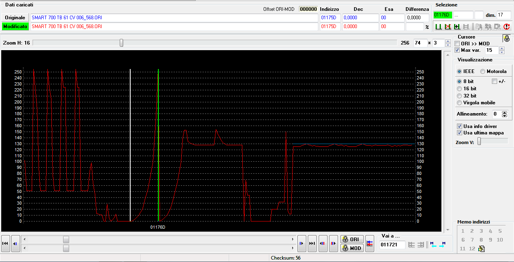Screen dimensions: 514x262
Task: Increase the Max var. value with up arrow
Action: 502,48
